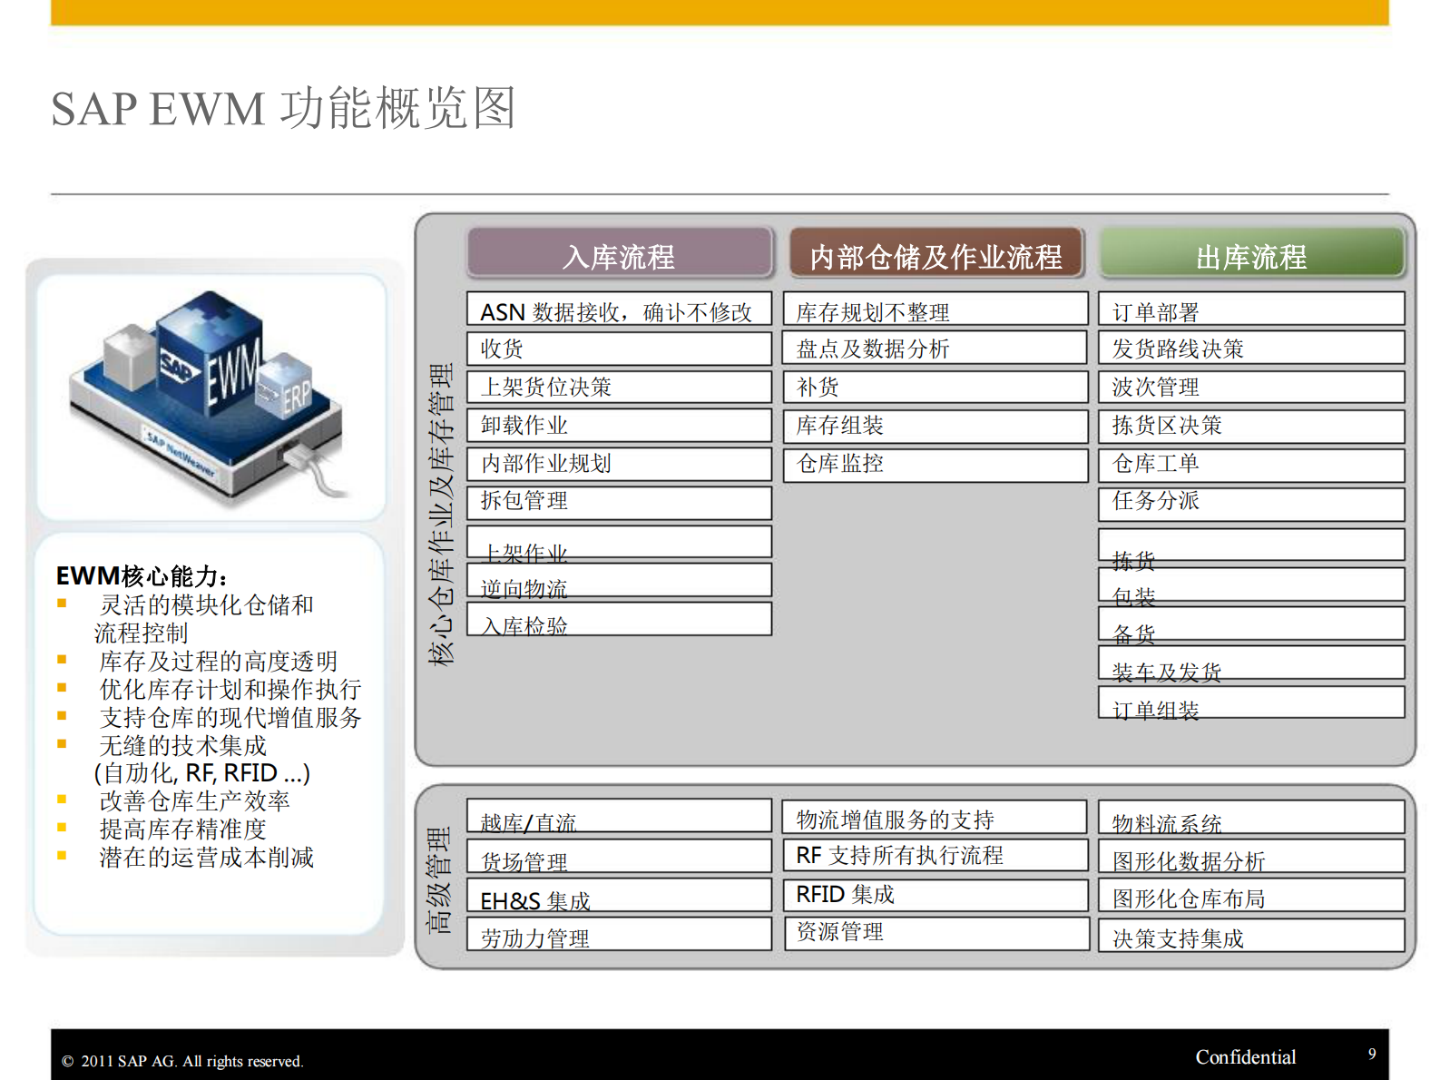
Task: Select the 内部仓储及作业流程 header
Action: click(x=936, y=253)
